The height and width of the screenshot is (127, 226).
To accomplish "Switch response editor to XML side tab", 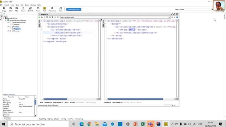I will pos(103,21).
